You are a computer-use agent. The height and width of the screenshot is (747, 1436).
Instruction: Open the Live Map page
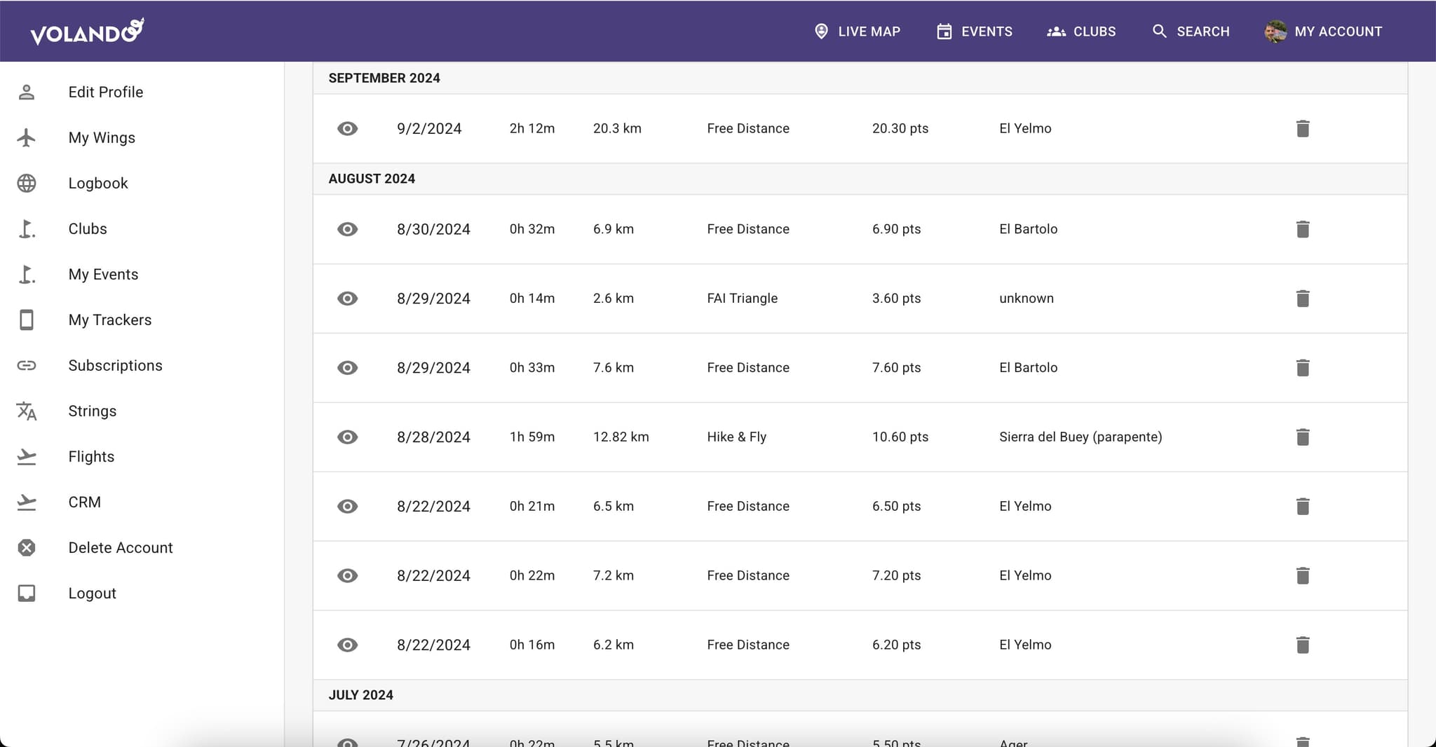click(x=857, y=32)
